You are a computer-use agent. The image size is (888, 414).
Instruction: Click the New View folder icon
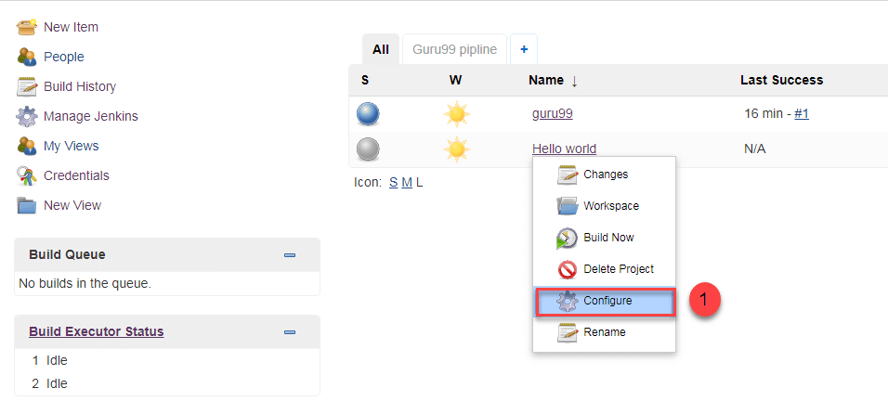[x=27, y=205]
